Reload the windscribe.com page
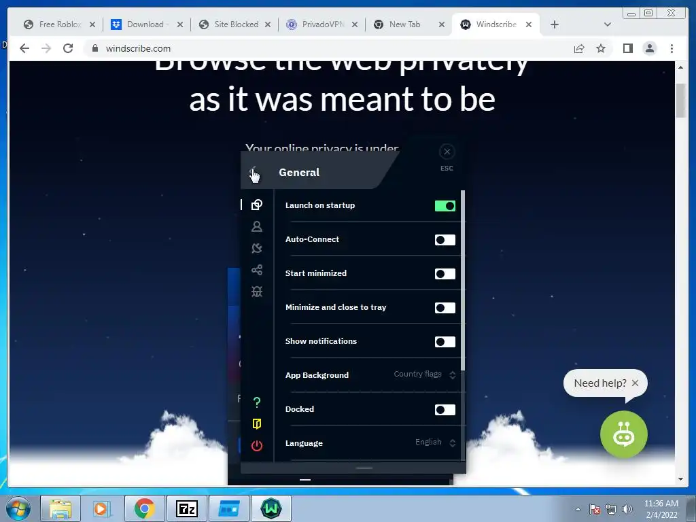This screenshot has width=696, height=522. pyautogui.click(x=68, y=48)
